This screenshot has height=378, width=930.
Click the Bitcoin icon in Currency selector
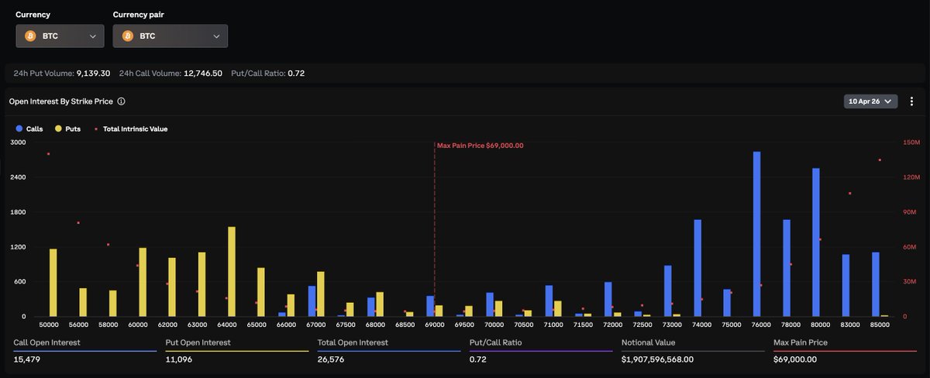pyautogui.click(x=31, y=36)
